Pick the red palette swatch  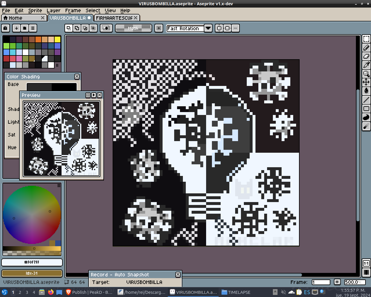click(6, 58)
